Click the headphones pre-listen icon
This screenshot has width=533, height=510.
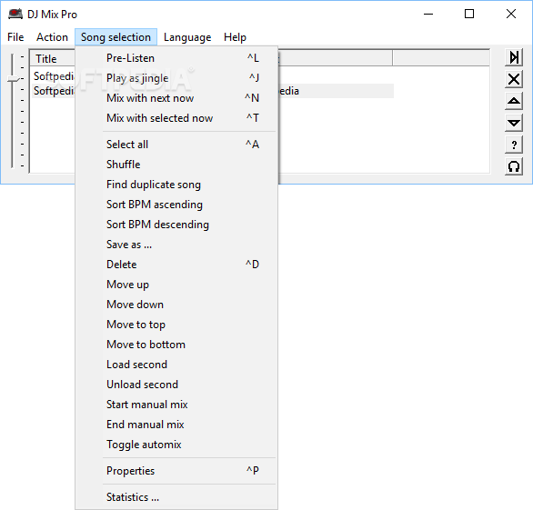click(514, 167)
